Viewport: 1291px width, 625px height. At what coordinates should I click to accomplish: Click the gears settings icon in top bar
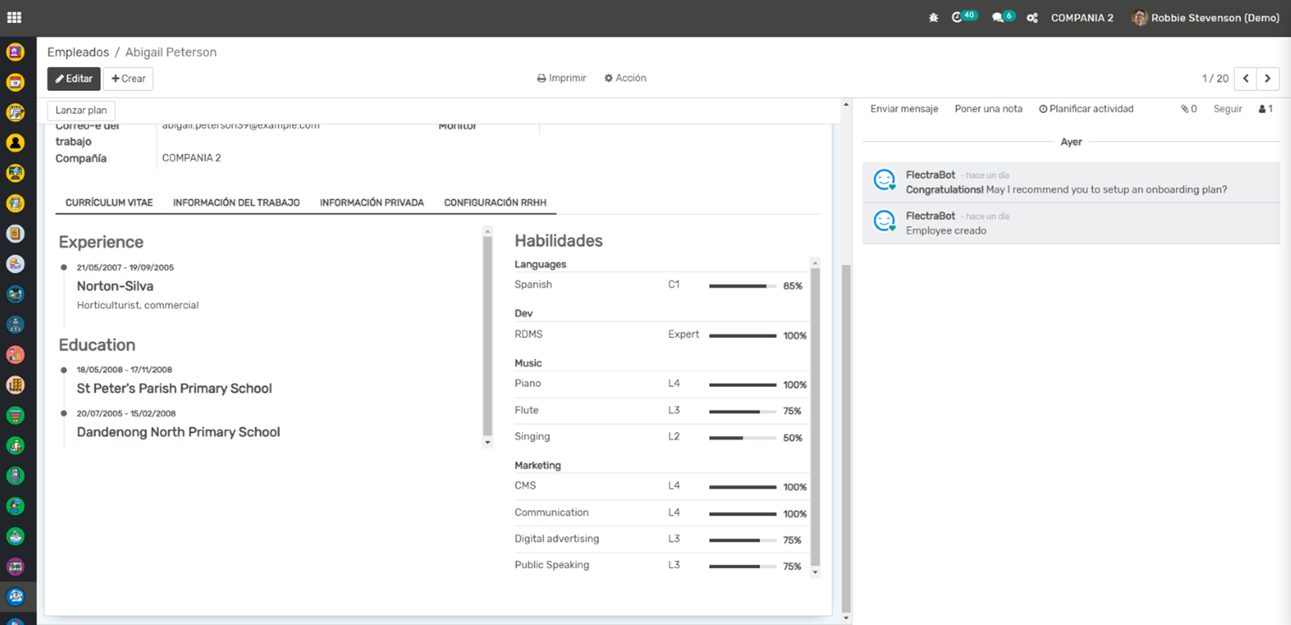click(x=1032, y=18)
